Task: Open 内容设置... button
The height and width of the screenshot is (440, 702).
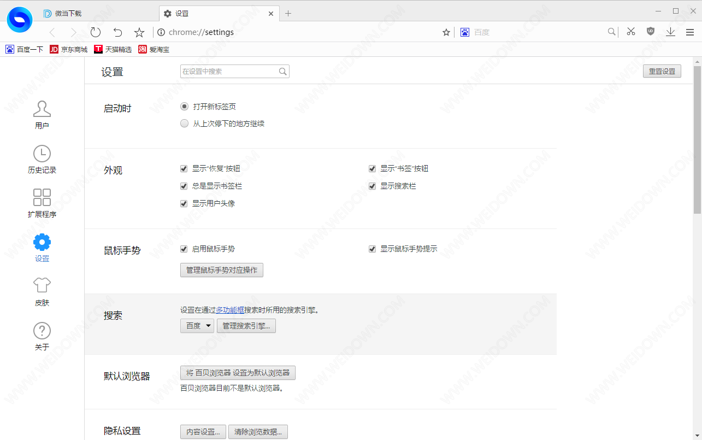Action: (x=203, y=432)
